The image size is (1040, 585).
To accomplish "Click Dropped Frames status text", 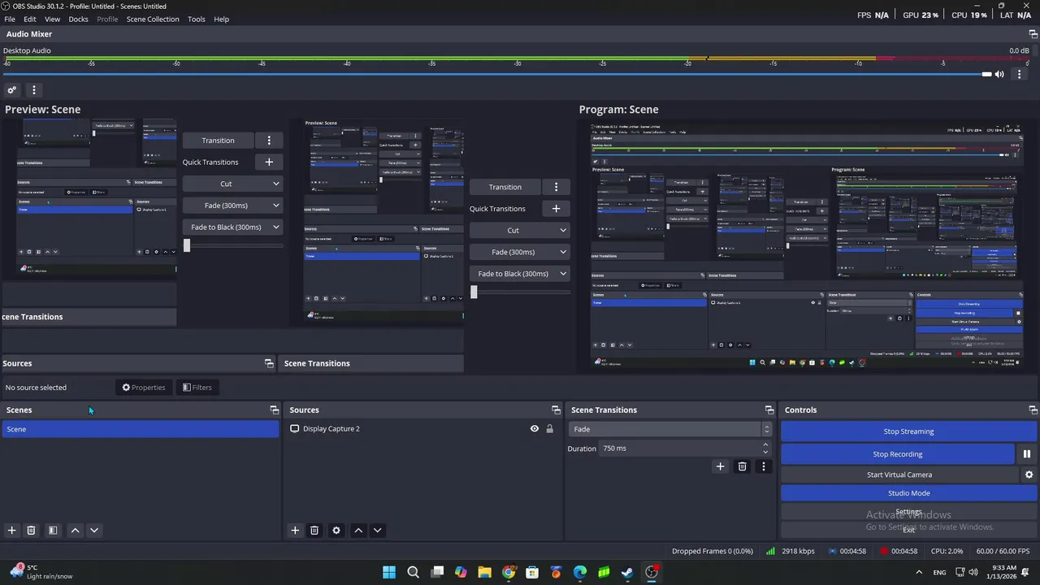I will point(712,551).
